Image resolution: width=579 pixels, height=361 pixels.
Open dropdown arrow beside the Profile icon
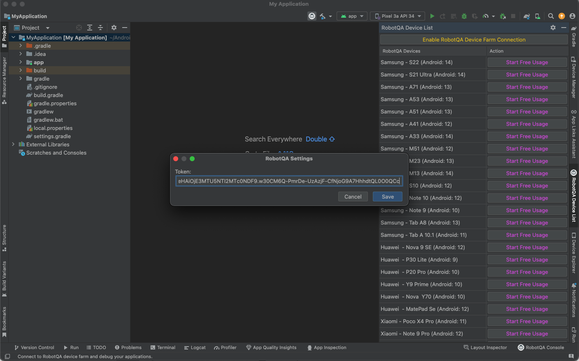(493, 16)
